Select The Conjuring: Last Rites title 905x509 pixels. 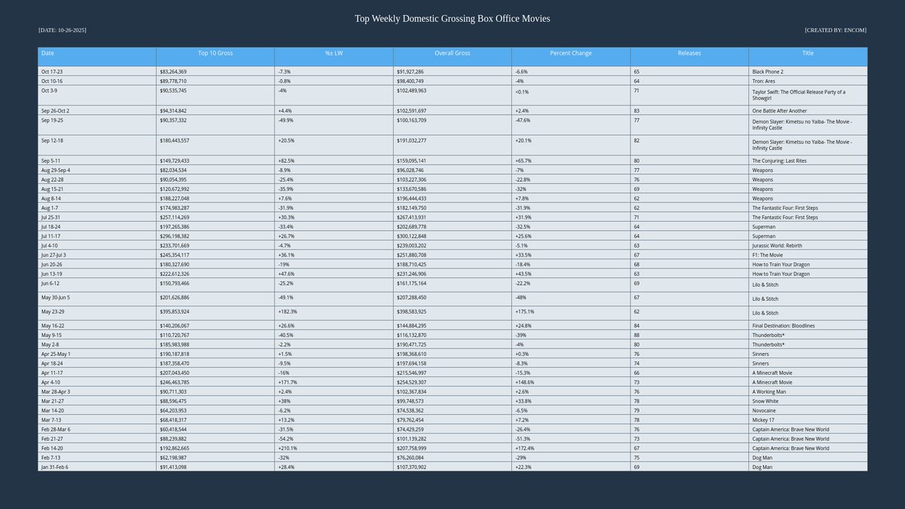(808, 161)
